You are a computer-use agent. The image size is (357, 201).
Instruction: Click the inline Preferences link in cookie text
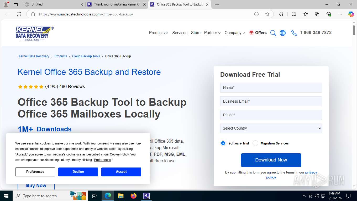102,160
